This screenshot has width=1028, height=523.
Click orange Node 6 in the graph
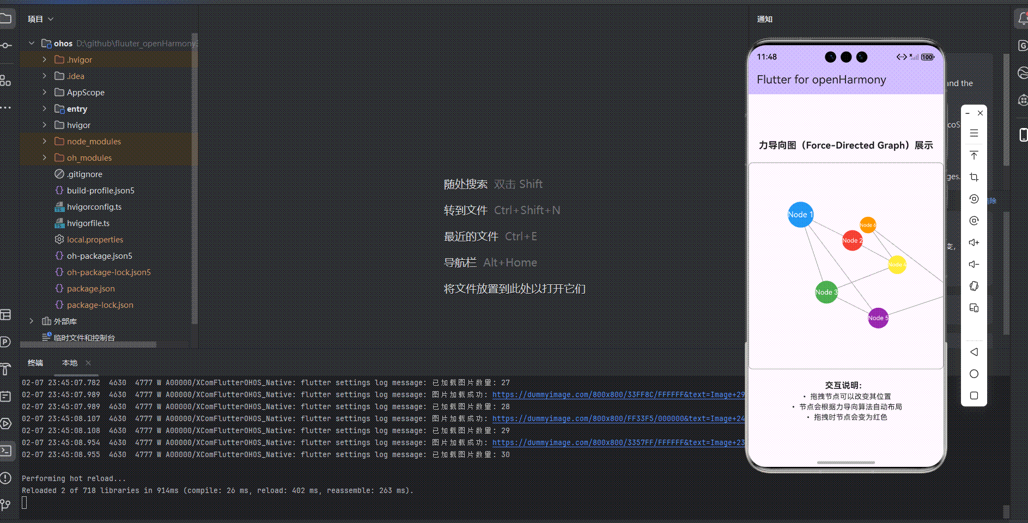(x=868, y=224)
